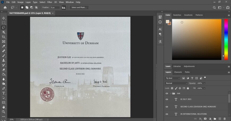This screenshot has height=121, width=231.
Task: Click the Share icon at top right
Action: [228, 7]
